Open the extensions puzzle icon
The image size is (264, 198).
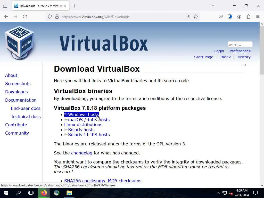coord(249,16)
